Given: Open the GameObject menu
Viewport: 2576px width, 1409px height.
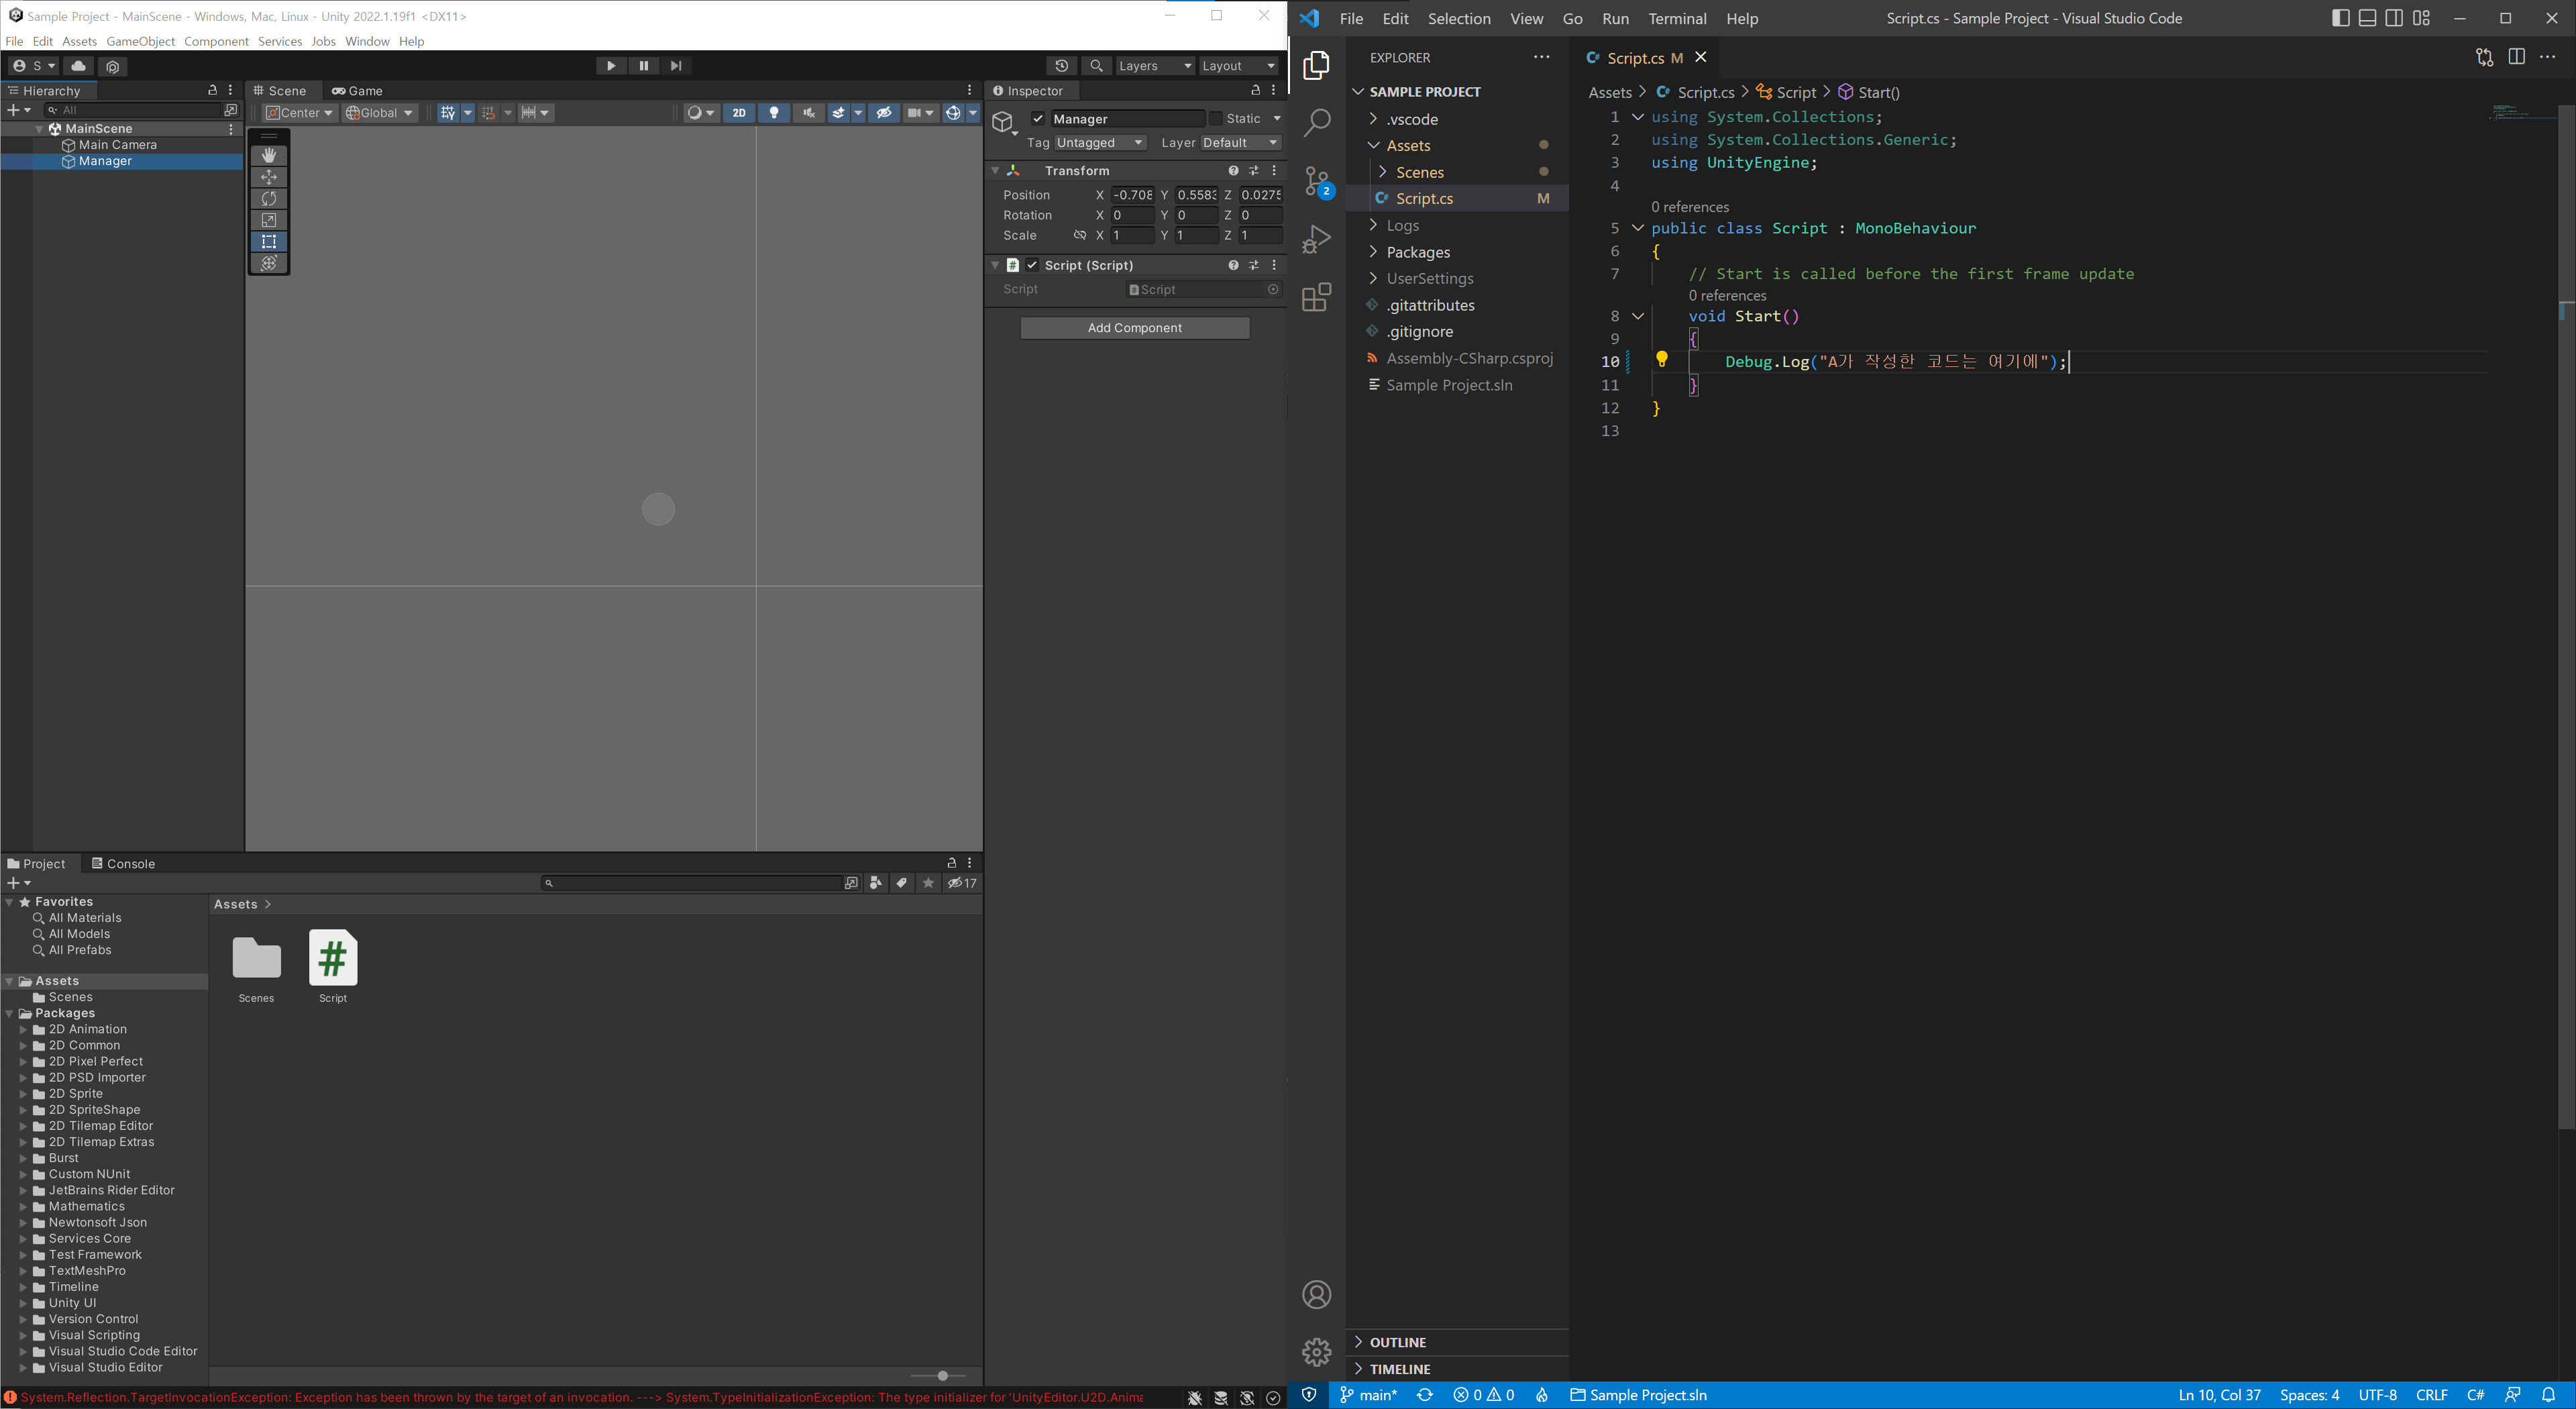Looking at the screenshot, I should tap(140, 41).
